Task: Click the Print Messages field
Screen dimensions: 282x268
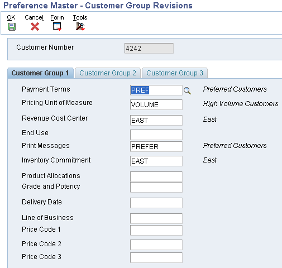Action: coord(156,146)
